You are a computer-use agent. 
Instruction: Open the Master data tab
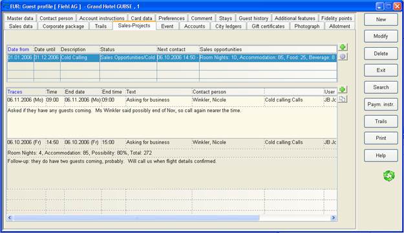click(20, 18)
